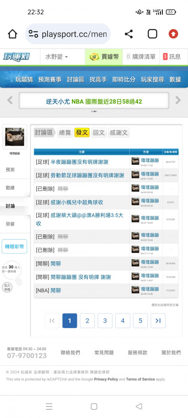The image size is (188, 418).
Task: Open post 閒聊蹦蹦團 沒有明牌 謝謝
Action: (x=81, y=277)
